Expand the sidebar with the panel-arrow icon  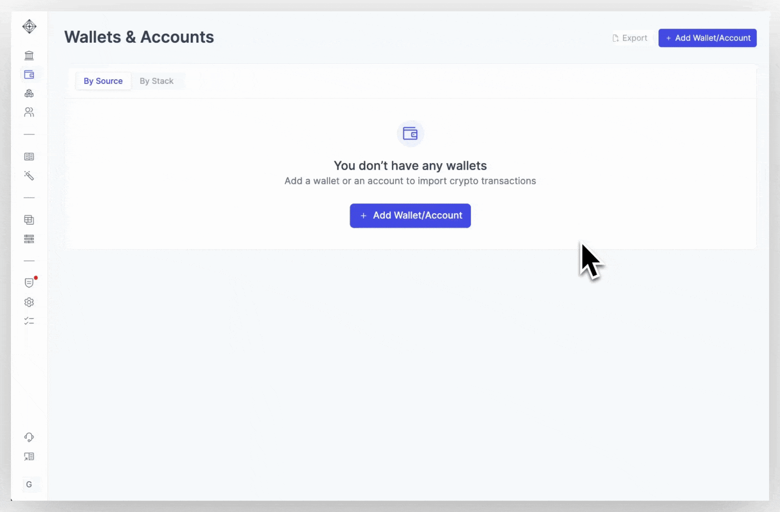29,457
